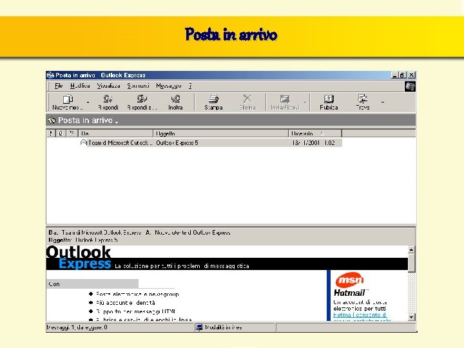Open the Hotmail hyperlink in preview

360,315
